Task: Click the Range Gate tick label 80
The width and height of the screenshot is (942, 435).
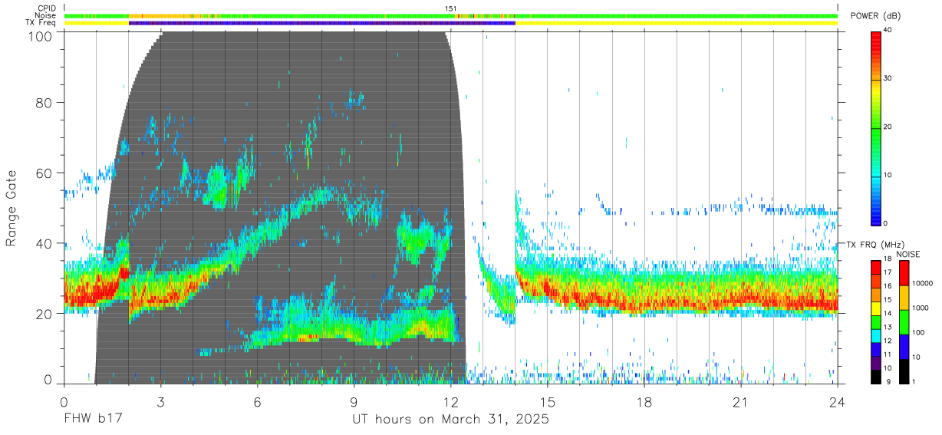Action: [45, 102]
